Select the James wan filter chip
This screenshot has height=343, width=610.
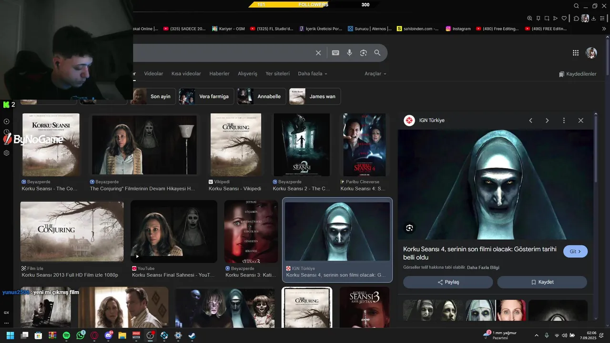pyautogui.click(x=315, y=96)
